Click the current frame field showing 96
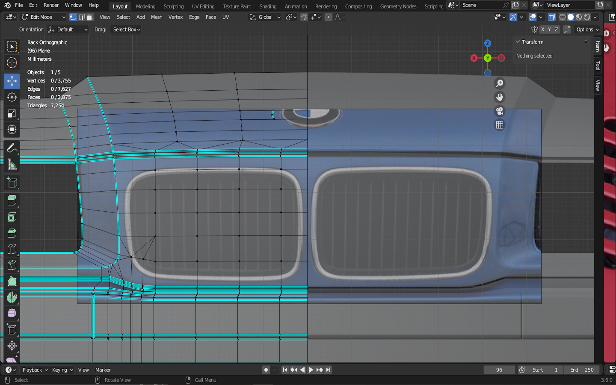 pos(499,370)
